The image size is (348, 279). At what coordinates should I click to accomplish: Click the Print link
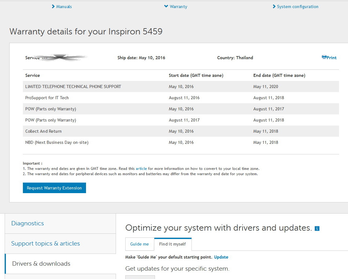click(332, 58)
